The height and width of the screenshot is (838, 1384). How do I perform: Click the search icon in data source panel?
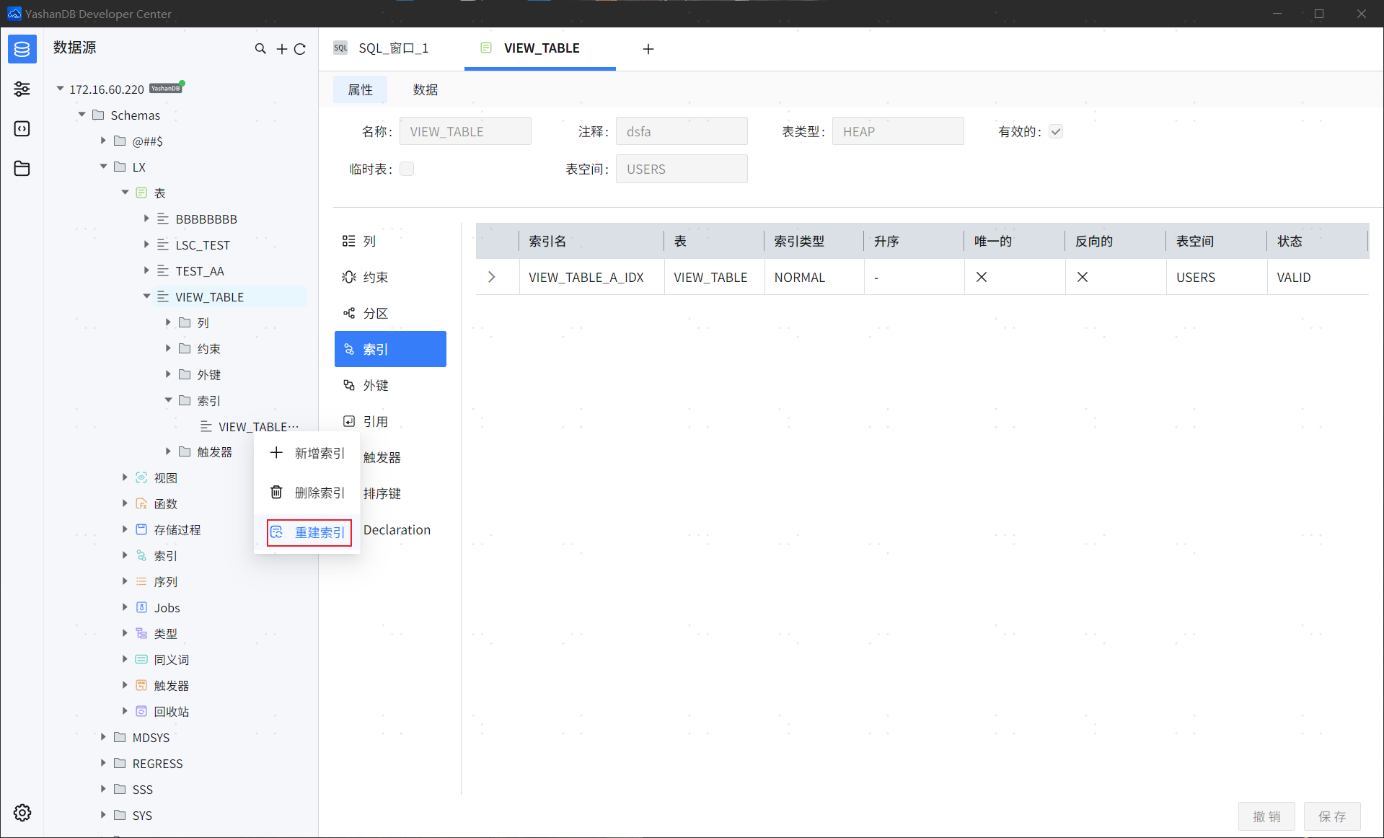pyautogui.click(x=260, y=49)
